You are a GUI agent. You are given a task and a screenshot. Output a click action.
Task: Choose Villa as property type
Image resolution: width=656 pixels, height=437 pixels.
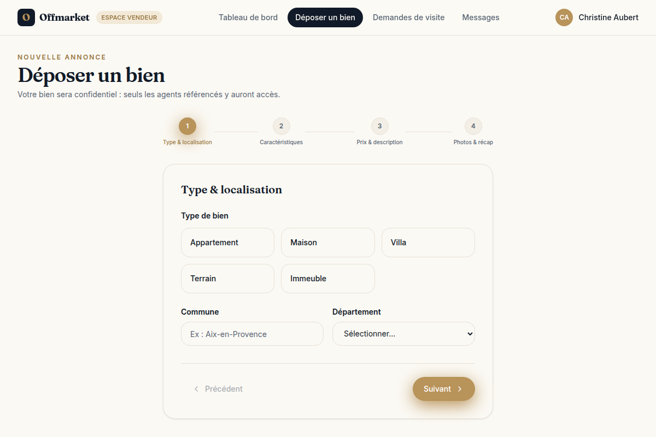pyautogui.click(x=428, y=243)
